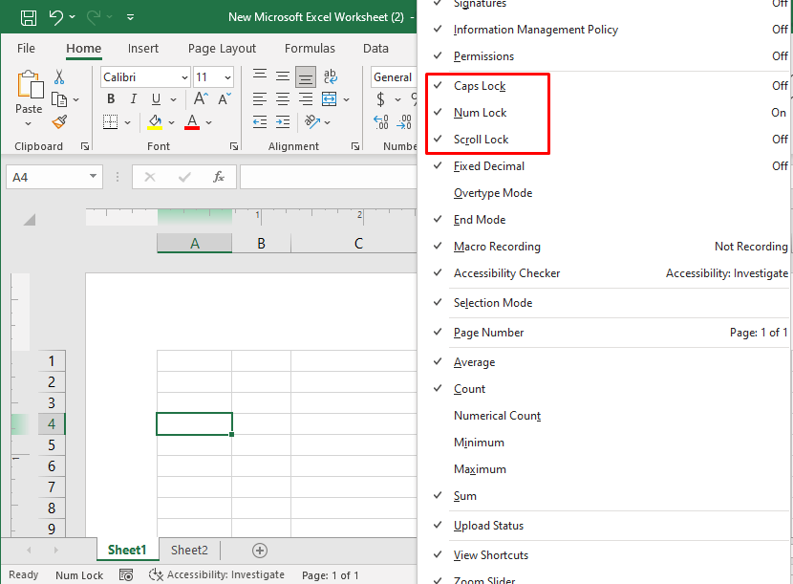This screenshot has height=584, width=793.
Task: Add a new sheet with plus button
Action: (259, 550)
